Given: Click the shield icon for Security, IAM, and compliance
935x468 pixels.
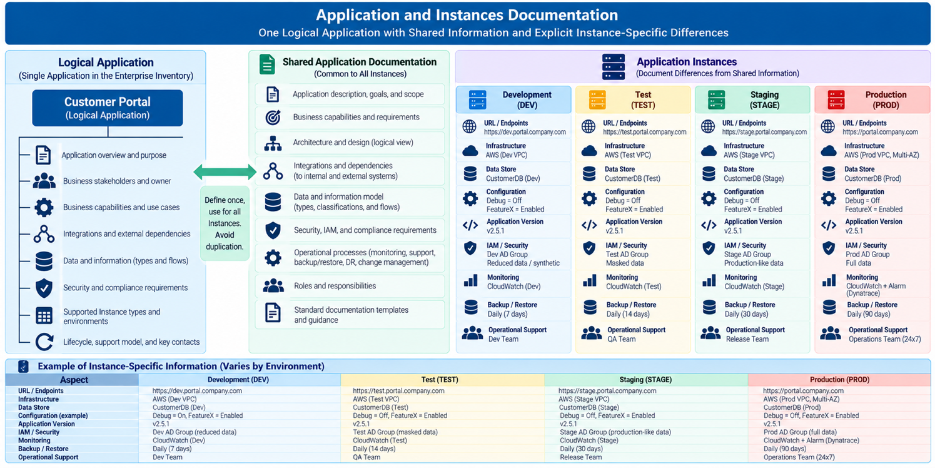Looking at the screenshot, I should (273, 230).
